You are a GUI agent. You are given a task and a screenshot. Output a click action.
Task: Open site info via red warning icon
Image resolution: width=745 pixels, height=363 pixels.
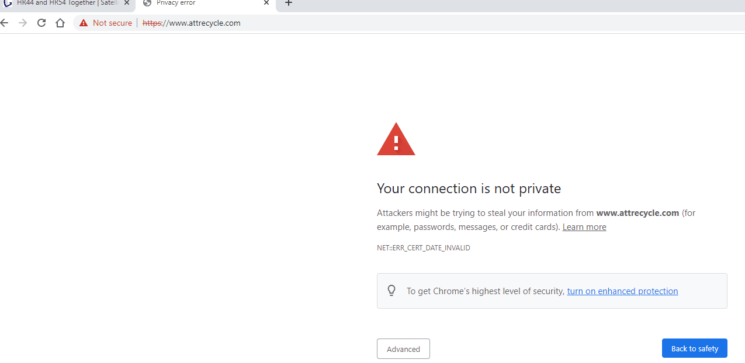click(84, 23)
